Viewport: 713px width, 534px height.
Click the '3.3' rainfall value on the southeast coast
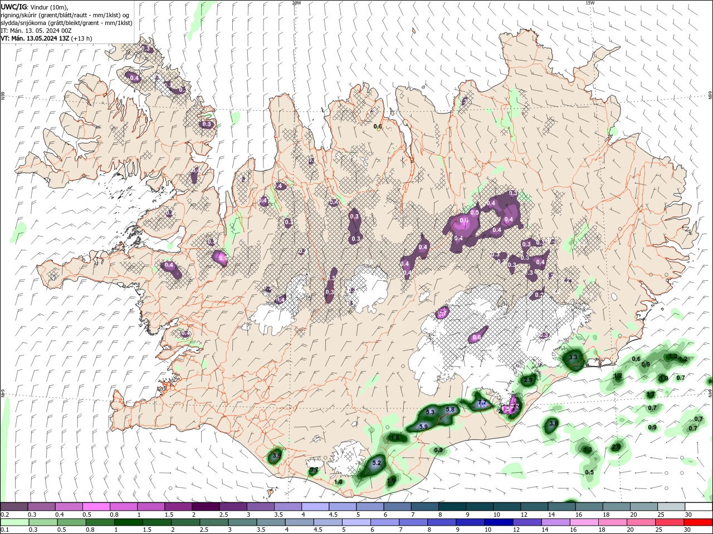coord(574,357)
